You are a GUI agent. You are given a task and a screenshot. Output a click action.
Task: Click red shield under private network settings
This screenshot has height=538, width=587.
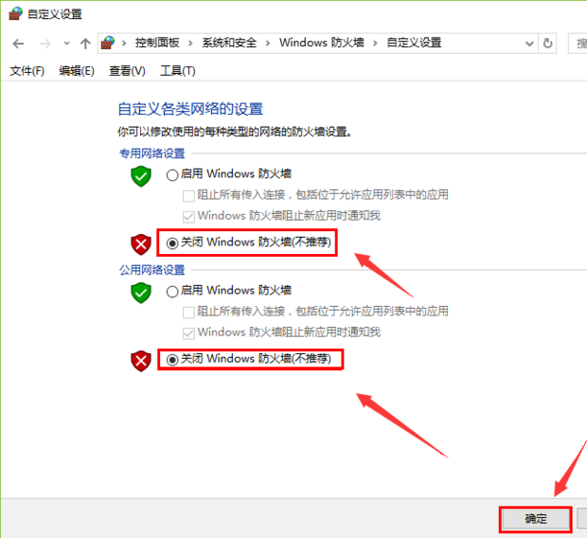click(x=141, y=244)
